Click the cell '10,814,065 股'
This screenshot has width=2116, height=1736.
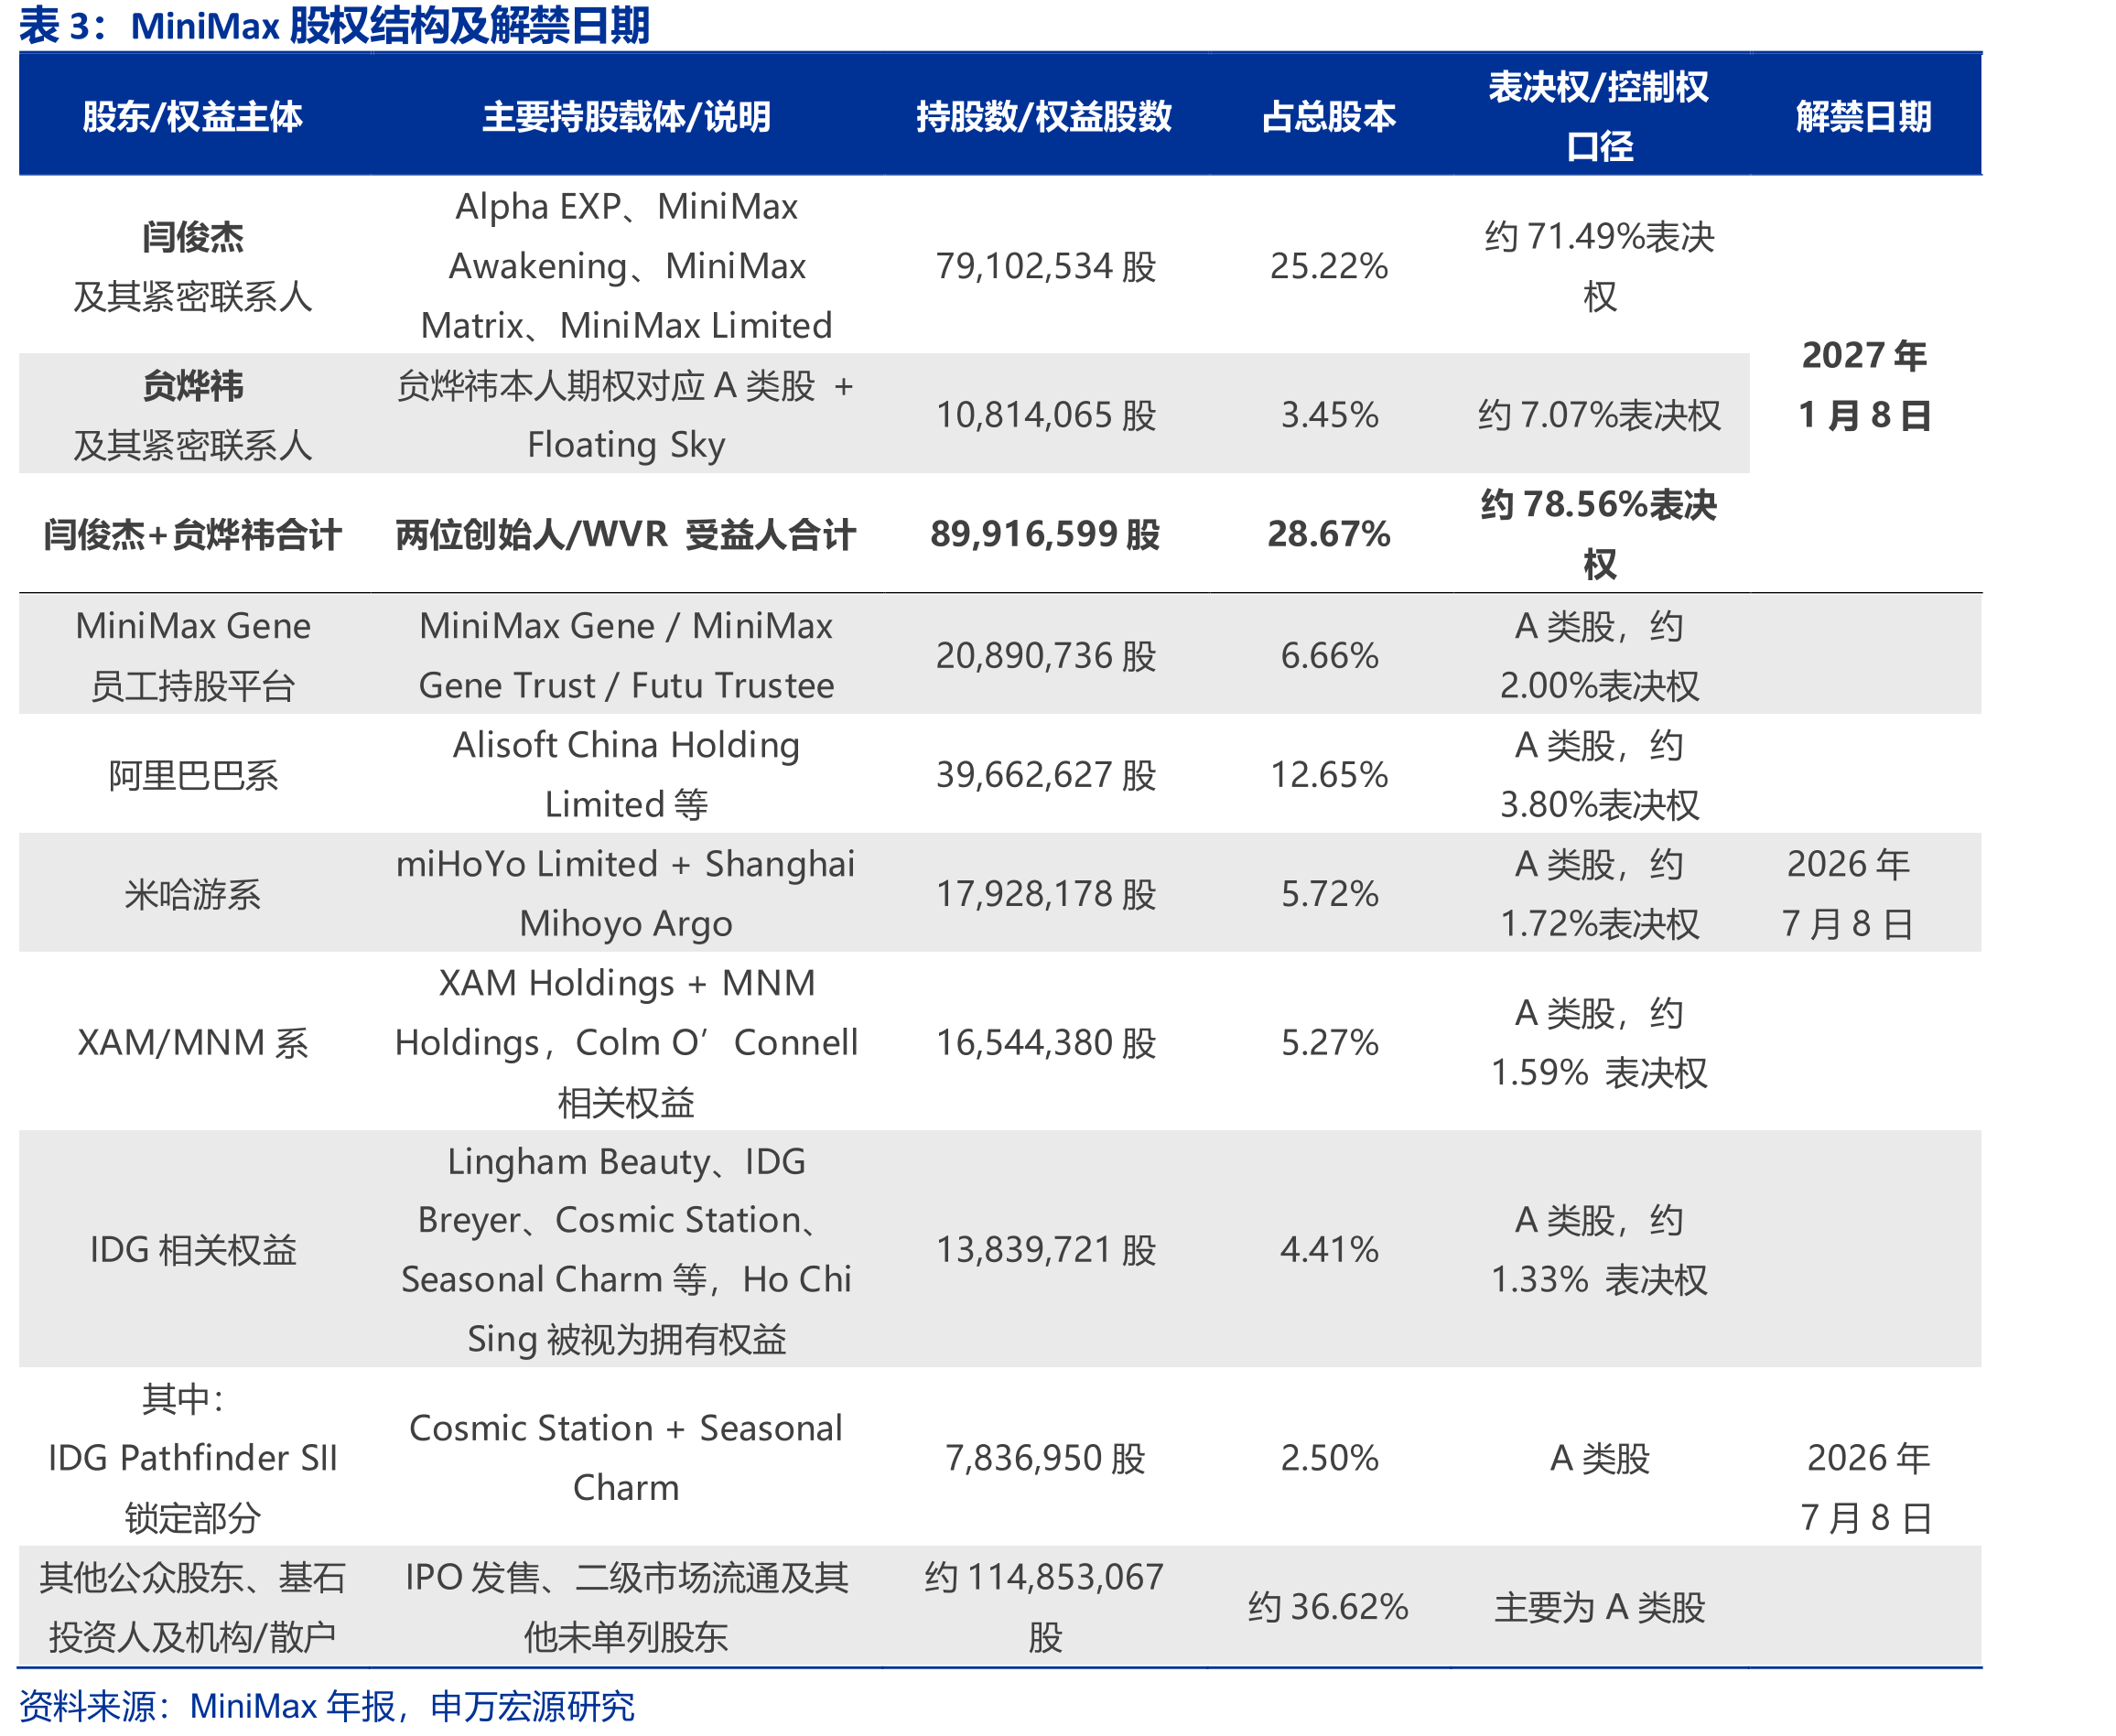[1046, 415]
